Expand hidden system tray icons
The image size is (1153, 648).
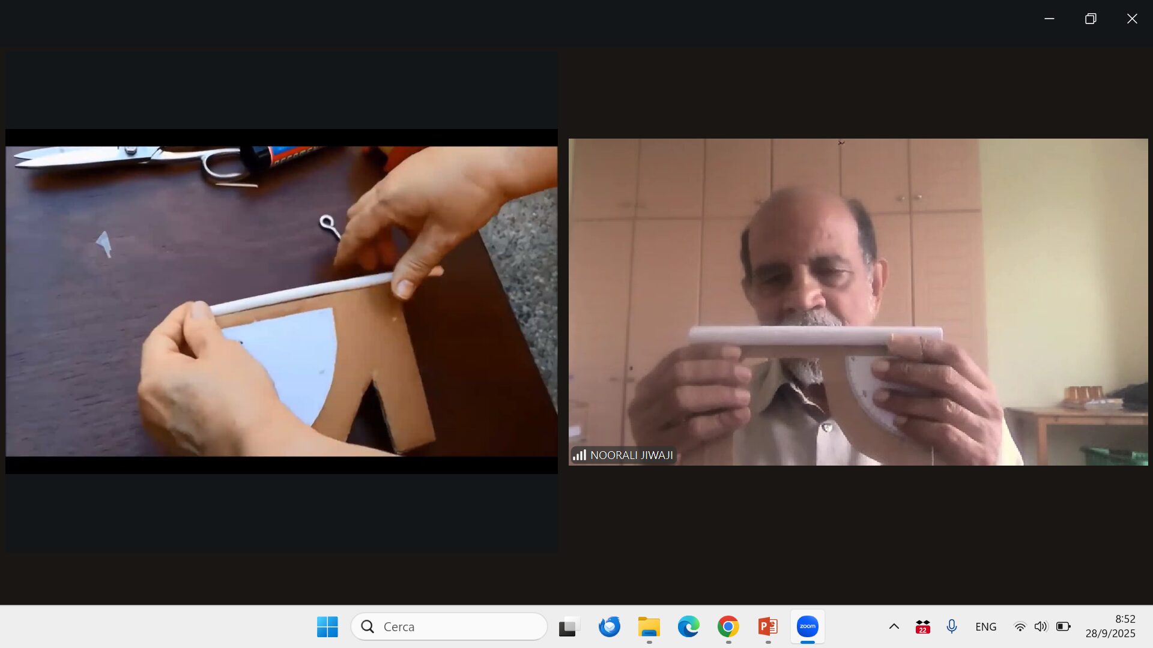(x=894, y=626)
